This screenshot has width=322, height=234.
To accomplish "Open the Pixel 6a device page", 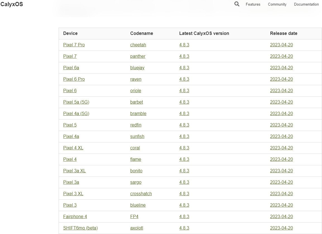I will [x=71, y=68].
